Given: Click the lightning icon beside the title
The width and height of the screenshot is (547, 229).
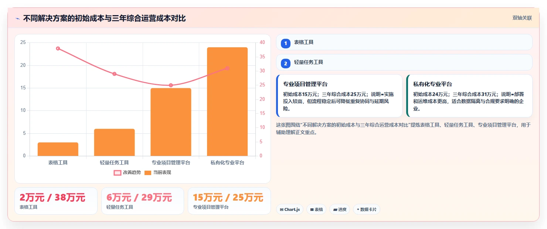Looking at the screenshot, I should [x=17, y=18].
